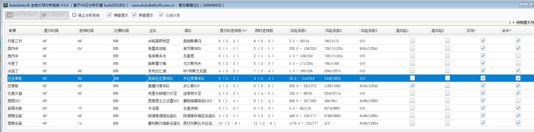Sort by 风险系数1 column header
The width and height of the screenshot is (534, 132).
[x=298, y=31]
